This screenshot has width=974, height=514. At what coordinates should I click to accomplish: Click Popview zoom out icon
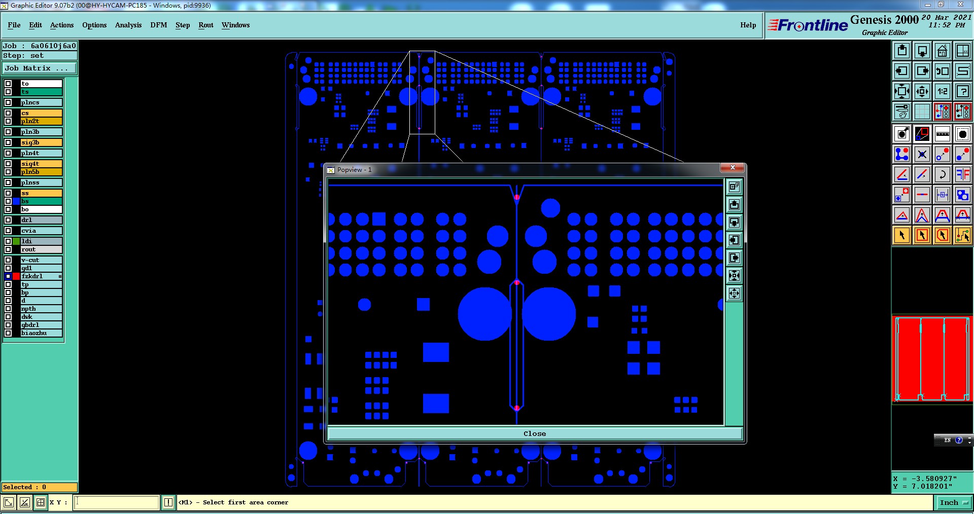point(734,293)
